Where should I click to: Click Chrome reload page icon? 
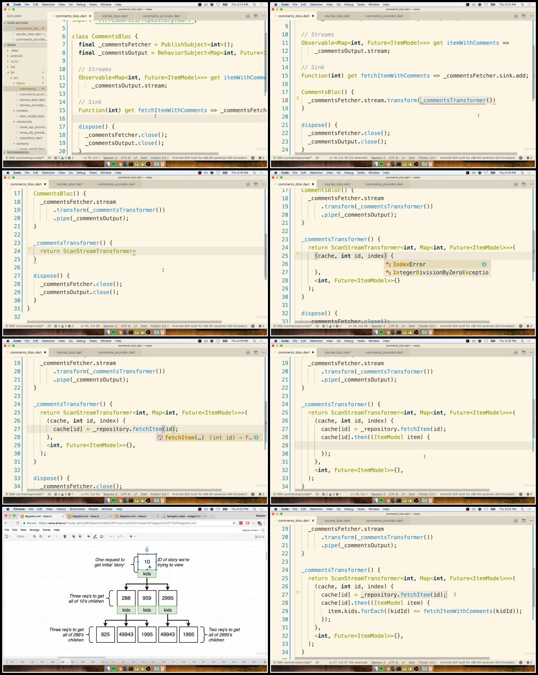pyautogui.click(x=18, y=523)
